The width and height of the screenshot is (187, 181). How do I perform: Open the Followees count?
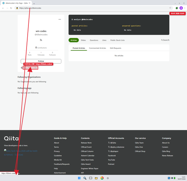point(41,54)
